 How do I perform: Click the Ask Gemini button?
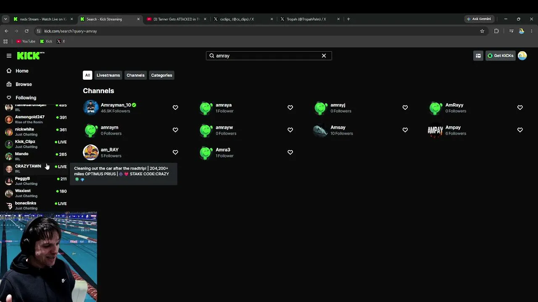[479, 19]
